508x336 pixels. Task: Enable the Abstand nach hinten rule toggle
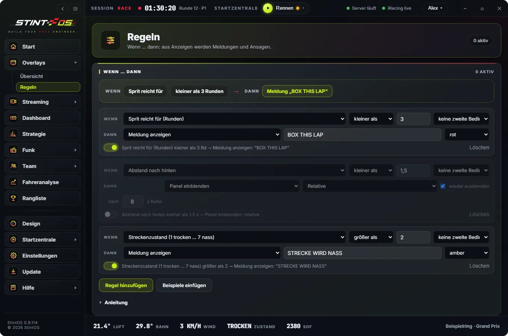tap(111, 214)
